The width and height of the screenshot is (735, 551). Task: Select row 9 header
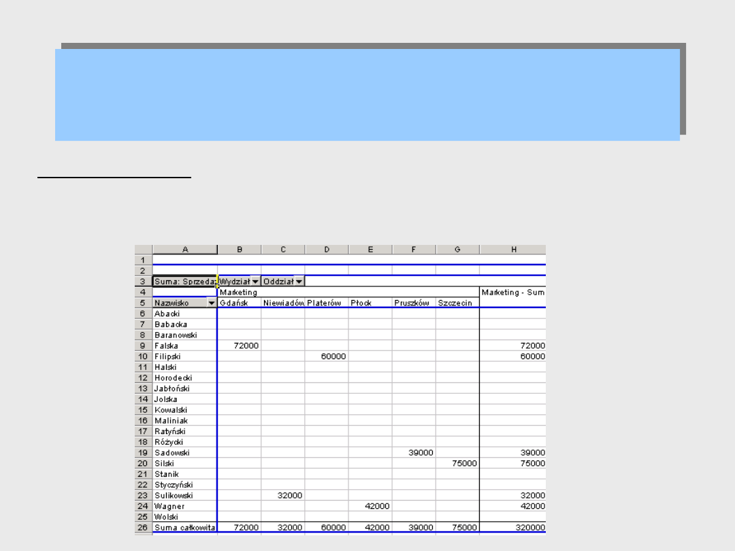tap(143, 346)
